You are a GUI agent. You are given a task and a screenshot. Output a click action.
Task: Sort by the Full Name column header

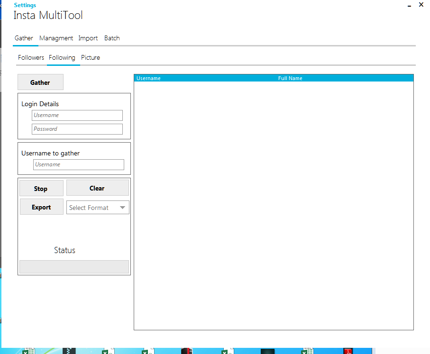[290, 78]
